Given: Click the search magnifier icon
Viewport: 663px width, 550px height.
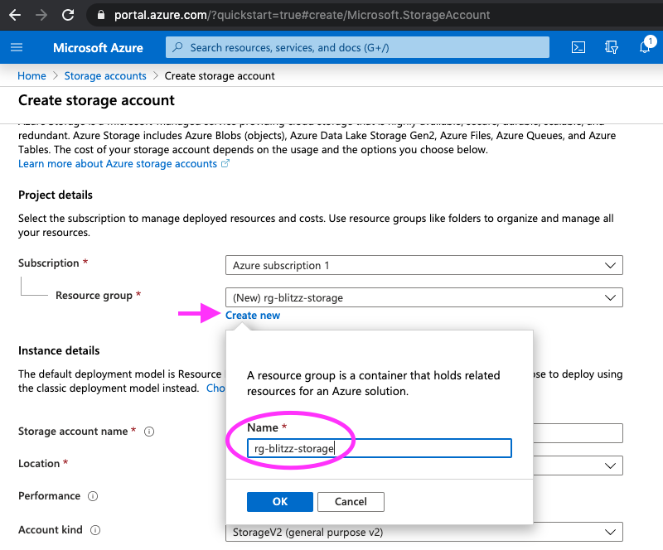Looking at the screenshot, I should (178, 47).
